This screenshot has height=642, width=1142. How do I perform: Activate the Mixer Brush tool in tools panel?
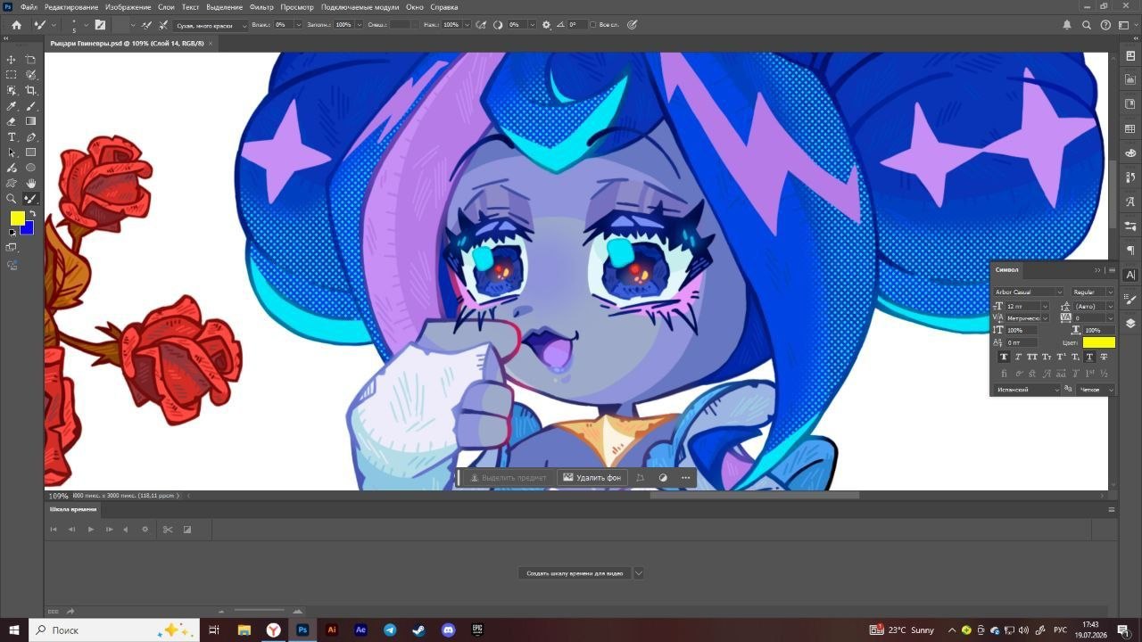(x=31, y=199)
